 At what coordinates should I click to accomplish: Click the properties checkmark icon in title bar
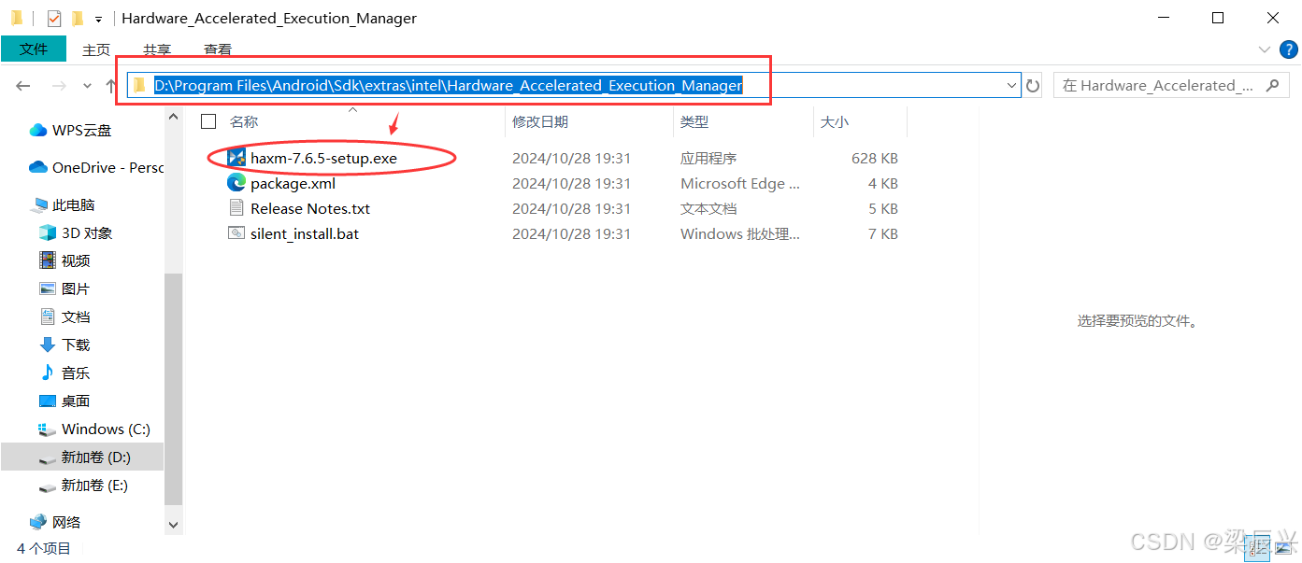pos(54,19)
